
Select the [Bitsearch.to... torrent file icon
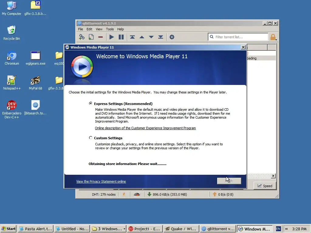coord(35,108)
